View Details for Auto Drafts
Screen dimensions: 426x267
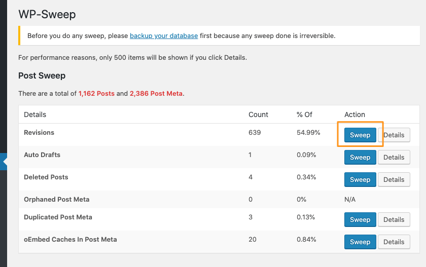pyautogui.click(x=394, y=158)
